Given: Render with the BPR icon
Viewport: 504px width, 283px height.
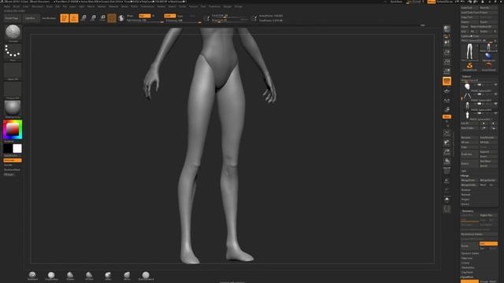Looking at the screenshot, I should pos(447,29).
